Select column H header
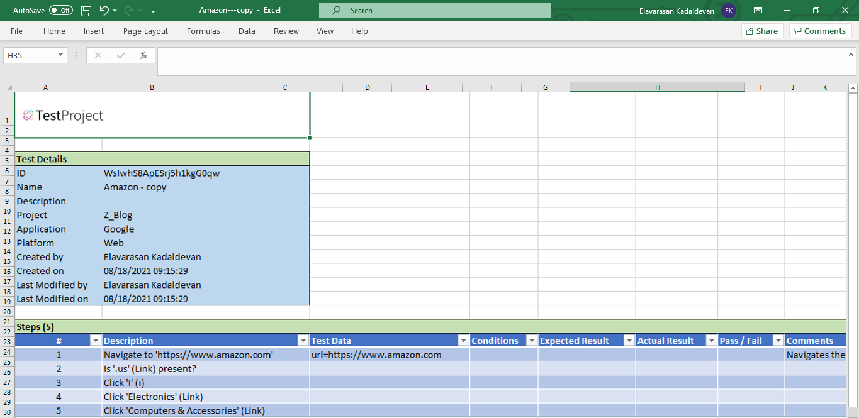The width and height of the screenshot is (859, 418). tap(657, 87)
